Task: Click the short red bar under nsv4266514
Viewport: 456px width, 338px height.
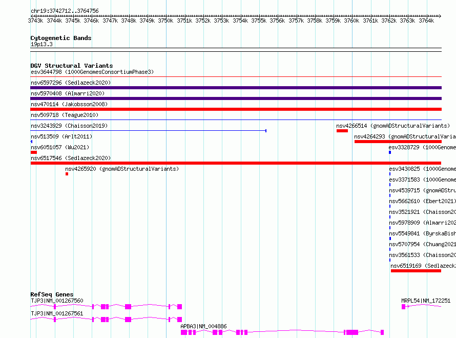Action: pos(342,131)
